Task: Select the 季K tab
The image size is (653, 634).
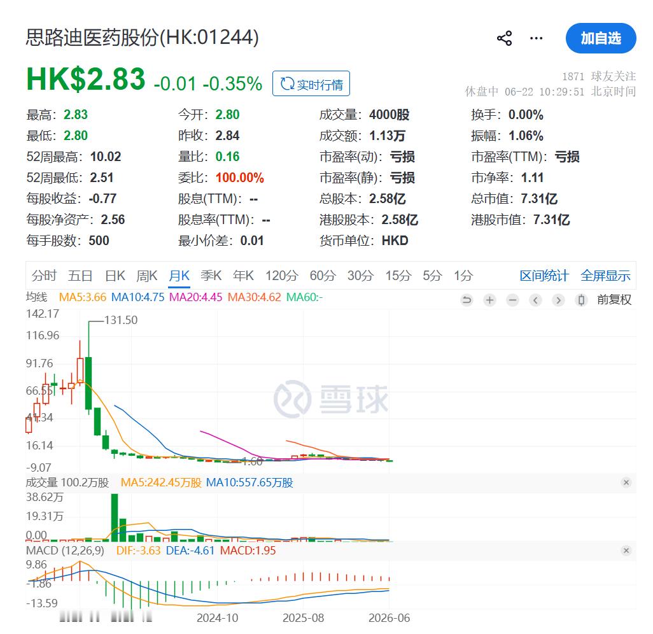Action: pyautogui.click(x=211, y=276)
